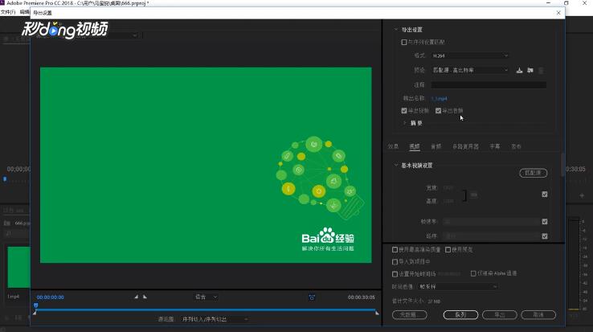The image size is (593, 332).
Task: Open the File (文件) menu in Premiere window
Action: pyautogui.click(x=8, y=12)
